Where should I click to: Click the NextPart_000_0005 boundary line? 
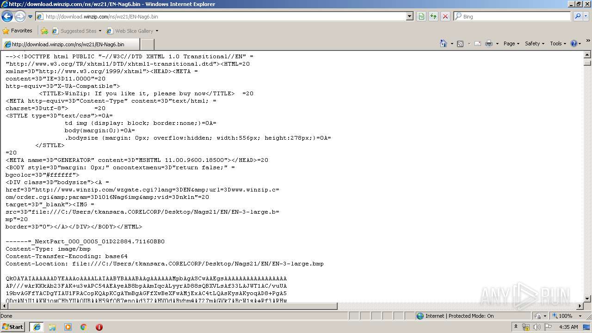point(85,241)
